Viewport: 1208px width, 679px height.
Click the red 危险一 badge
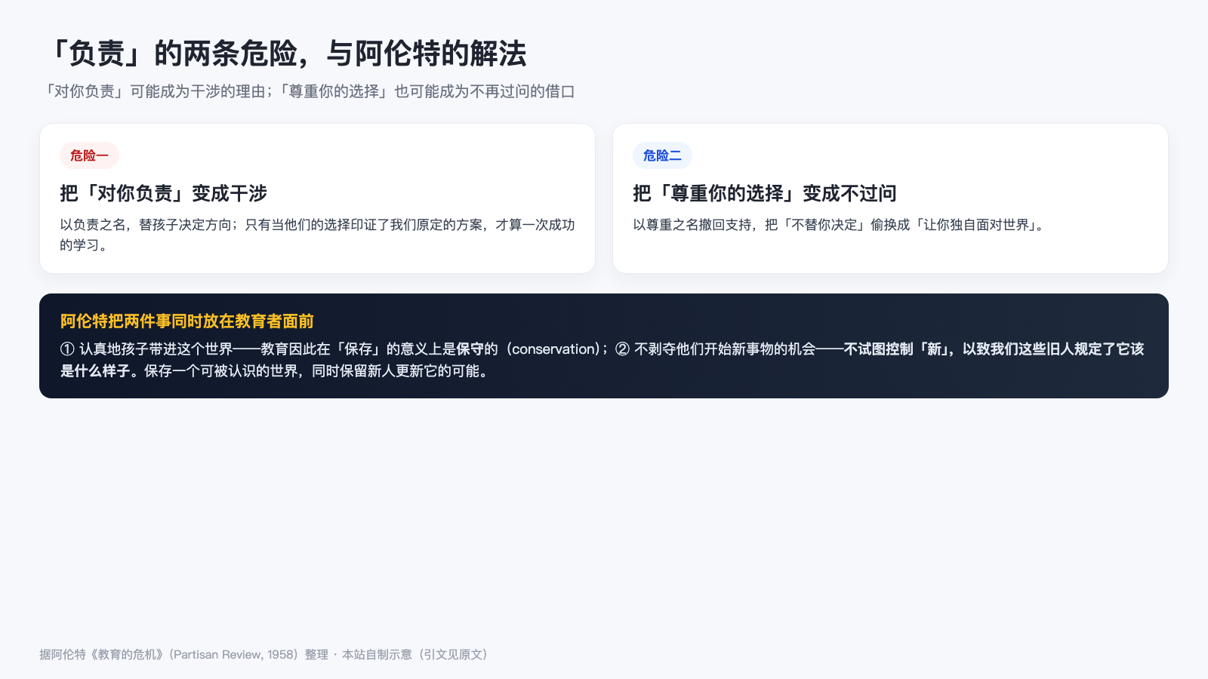coord(89,155)
